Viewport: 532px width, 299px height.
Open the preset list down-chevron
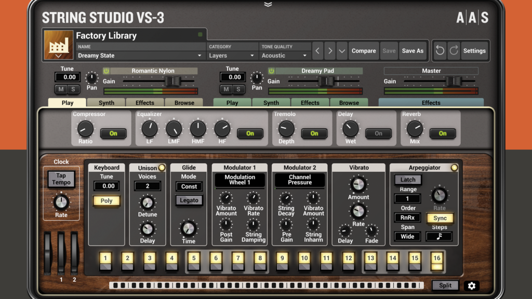(x=342, y=51)
